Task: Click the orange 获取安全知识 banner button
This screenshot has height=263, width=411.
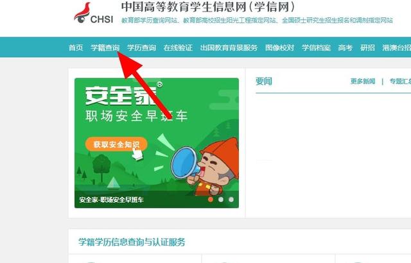Action: click(x=116, y=144)
